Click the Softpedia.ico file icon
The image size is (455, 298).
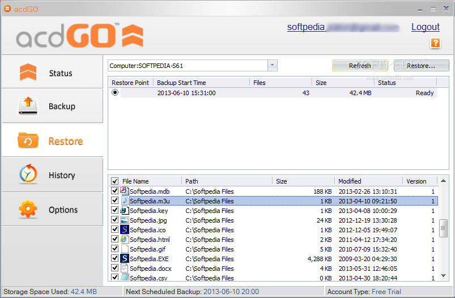(x=125, y=229)
